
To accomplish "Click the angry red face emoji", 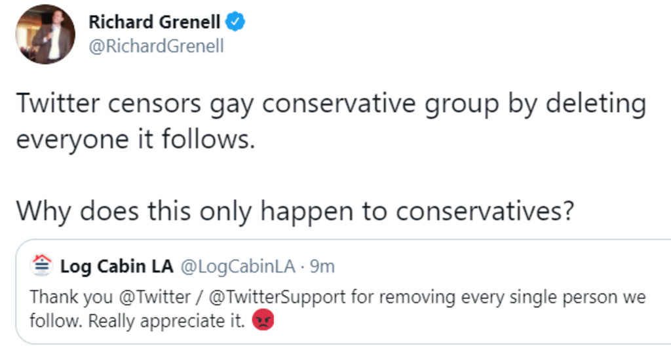I will [262, 321].
